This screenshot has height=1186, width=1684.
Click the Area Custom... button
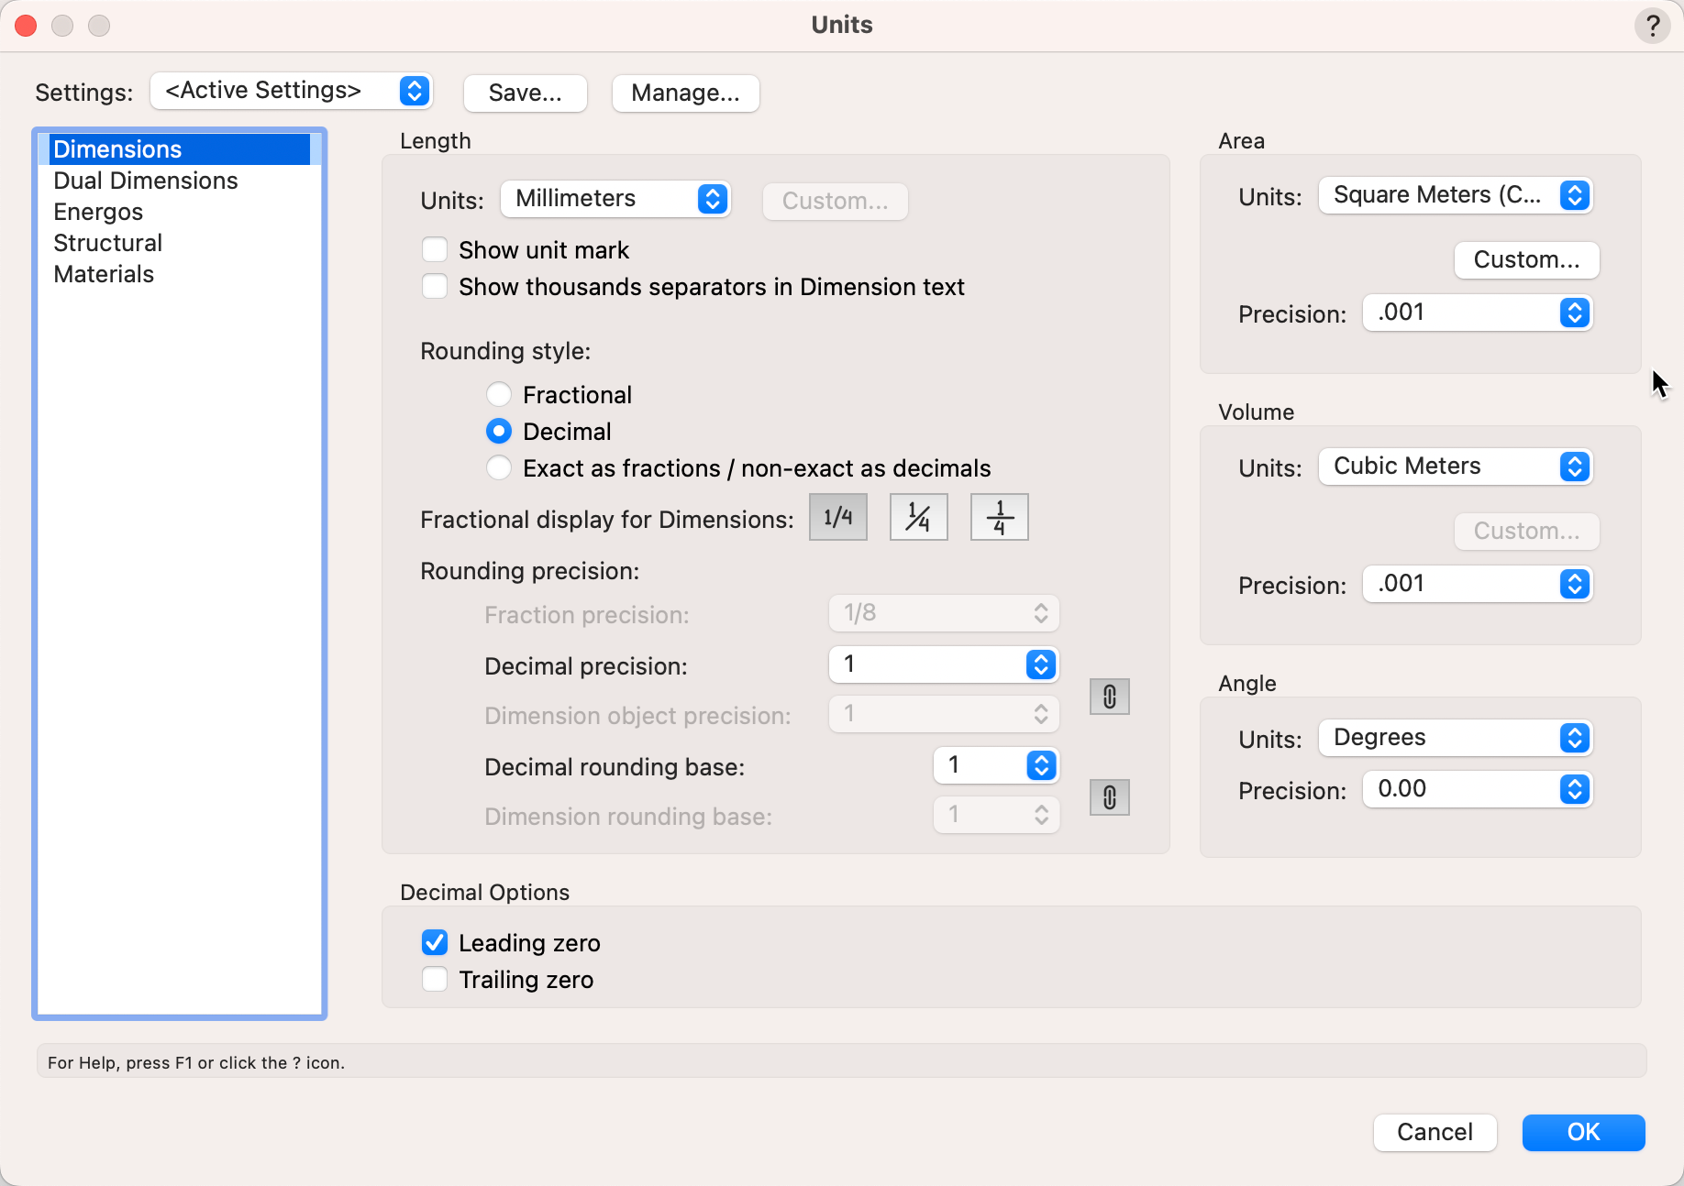(x=1526, y=260)
